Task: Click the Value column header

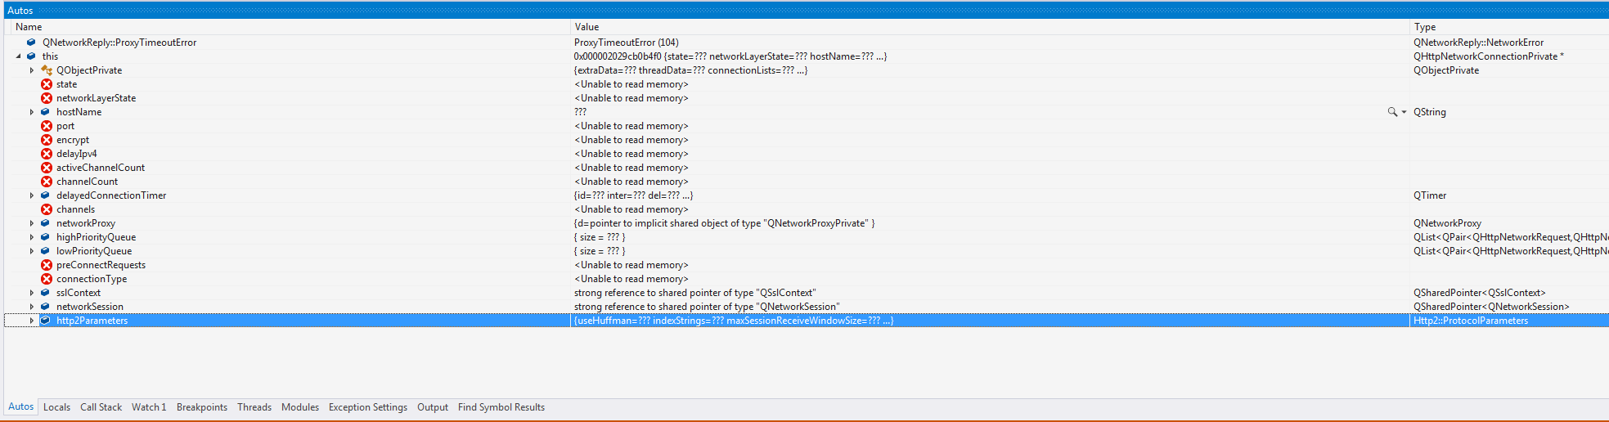Action: point(587,27)
